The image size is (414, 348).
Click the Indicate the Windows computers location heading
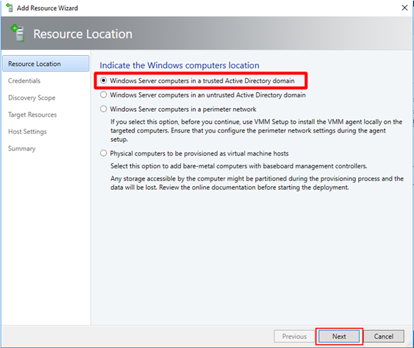point(179,65)
